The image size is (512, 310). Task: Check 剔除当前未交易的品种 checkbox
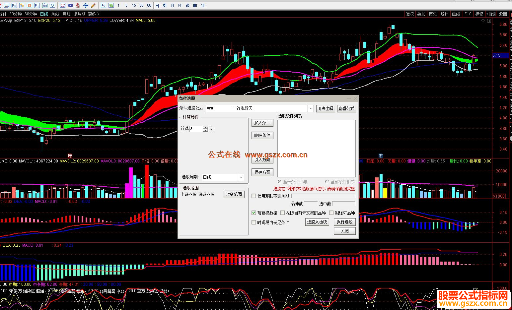click(x=283, y=213)
